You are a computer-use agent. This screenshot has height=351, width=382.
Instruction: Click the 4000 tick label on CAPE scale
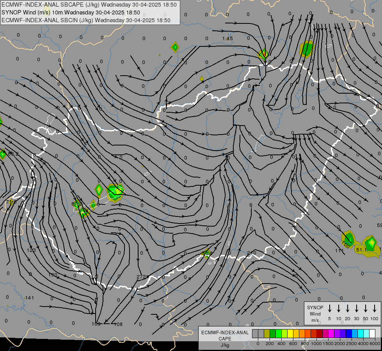click(363, 344)
